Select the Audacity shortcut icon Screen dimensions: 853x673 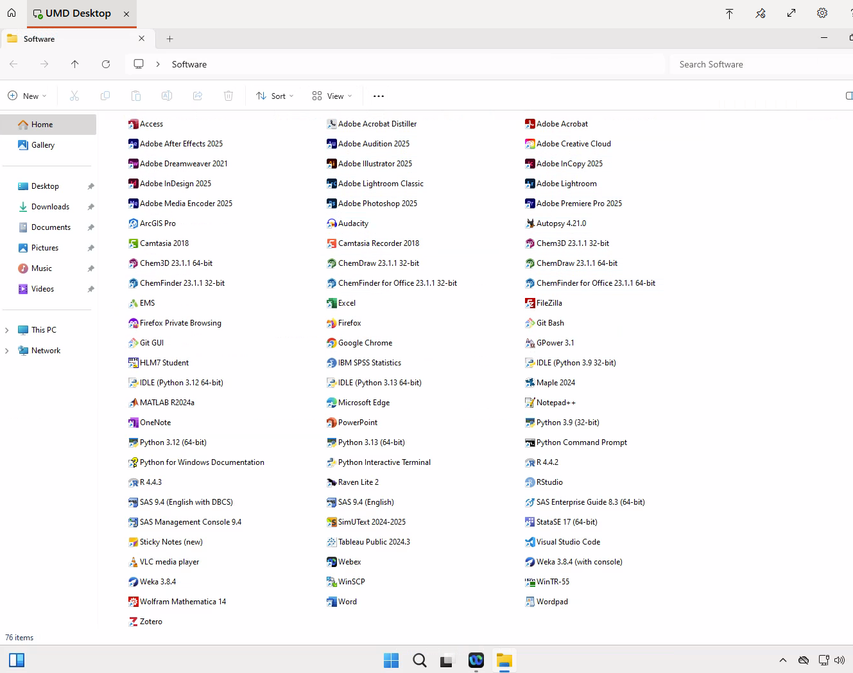pos(347,223)
